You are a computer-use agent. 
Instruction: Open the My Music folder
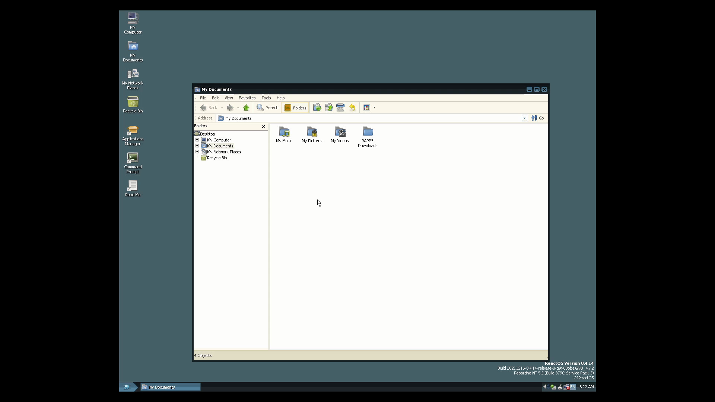(284, 132)
